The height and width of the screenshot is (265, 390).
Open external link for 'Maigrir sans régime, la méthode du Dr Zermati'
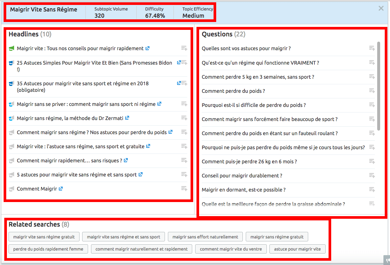127,118
